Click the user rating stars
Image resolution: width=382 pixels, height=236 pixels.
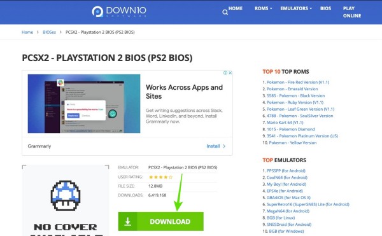160,177
